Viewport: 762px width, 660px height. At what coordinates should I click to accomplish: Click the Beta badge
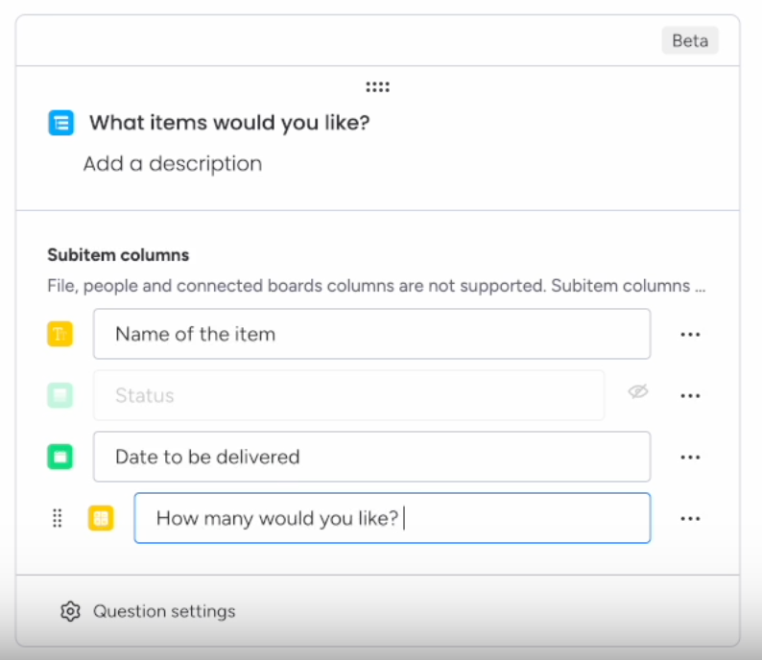(x=689, y=41)
